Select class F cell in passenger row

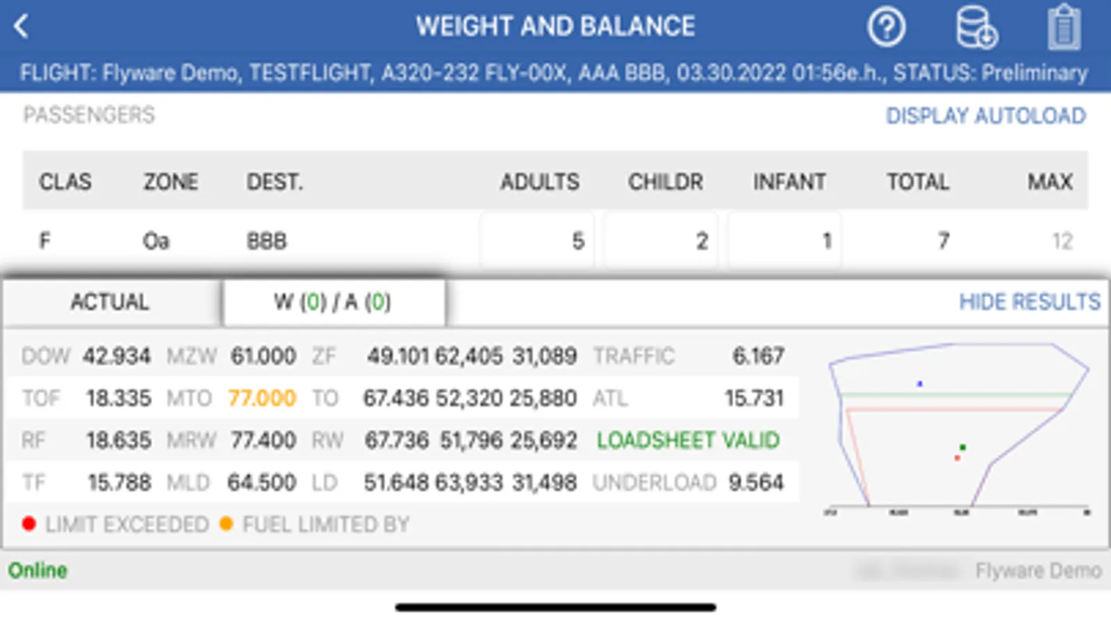tap(44, 241)
